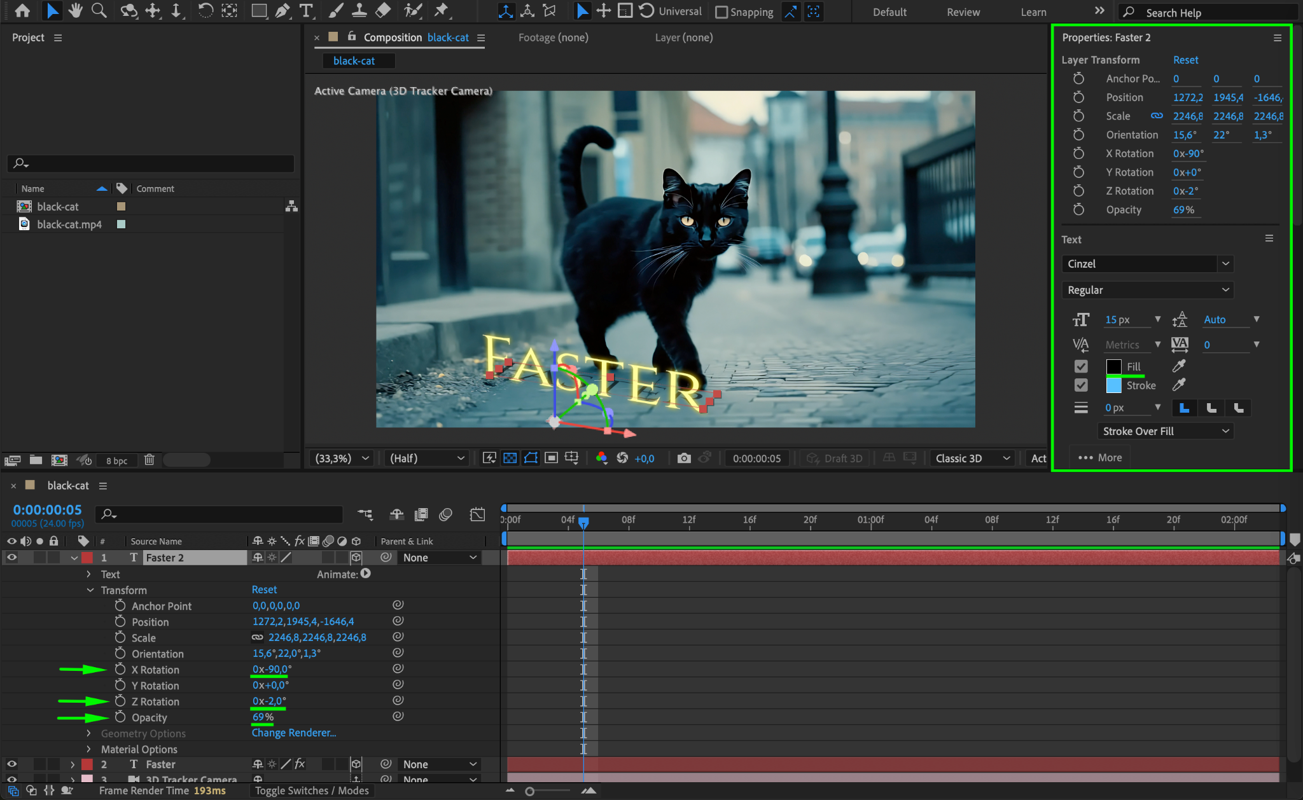1303x800 pixels.
Task: Open the Cinzel font family dropdown
Action: click(x=1225, y=264)
